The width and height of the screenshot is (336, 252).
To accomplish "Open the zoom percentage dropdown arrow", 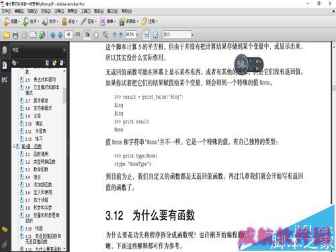I will point(137,35).
